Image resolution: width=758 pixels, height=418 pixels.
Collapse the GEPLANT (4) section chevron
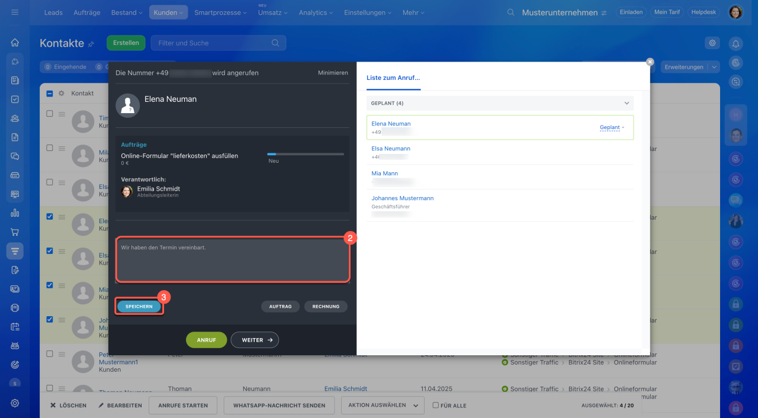click(x=627, y=103)
